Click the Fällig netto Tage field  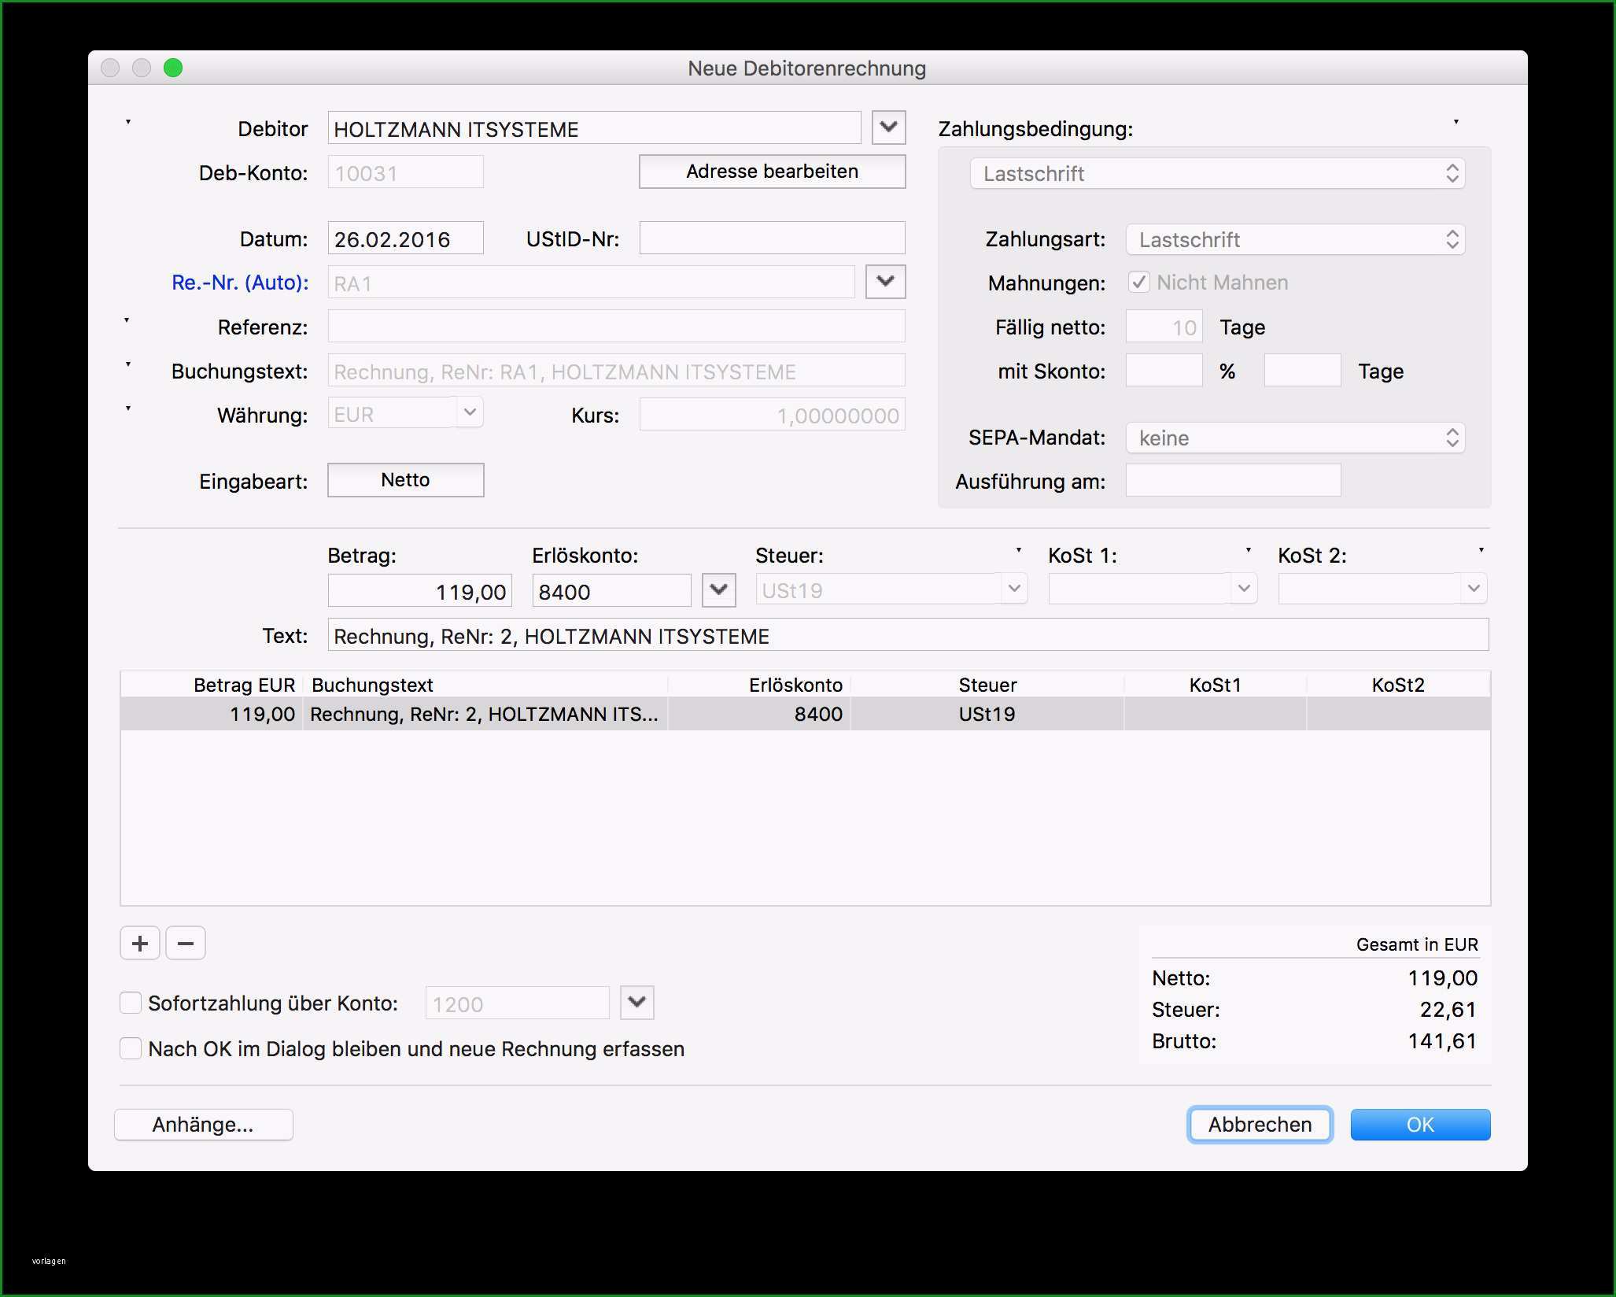[1164, 326]
